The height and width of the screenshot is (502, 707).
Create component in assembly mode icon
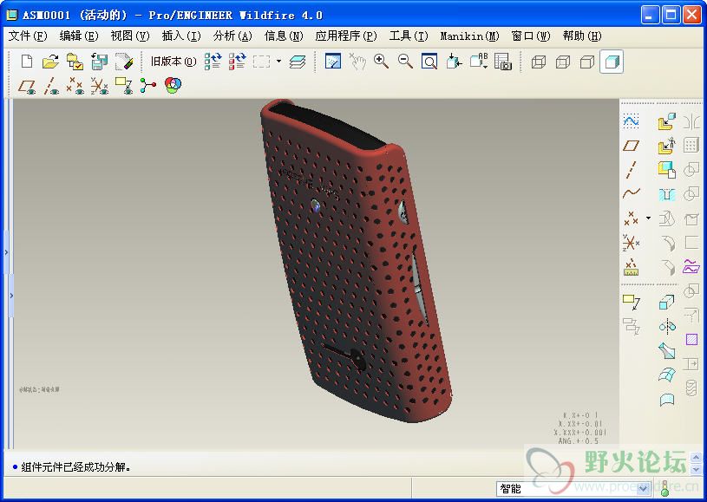click(x=667, y=170)
